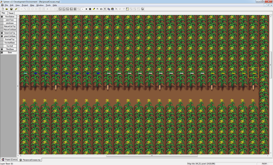Click the Save floppy disk icon
The image size is (273, 165).
click(12, 9)
